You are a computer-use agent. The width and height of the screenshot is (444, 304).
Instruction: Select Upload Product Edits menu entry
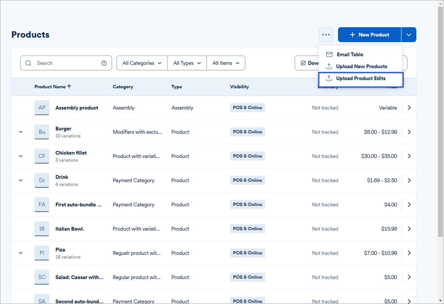(x=360, y=78)
